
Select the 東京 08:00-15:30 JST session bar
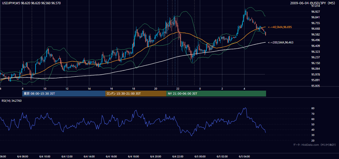tap(64, 94)
